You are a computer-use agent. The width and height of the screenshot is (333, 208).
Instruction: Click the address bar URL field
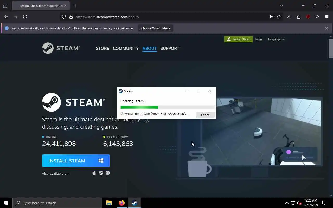click(x=172, y=17)
